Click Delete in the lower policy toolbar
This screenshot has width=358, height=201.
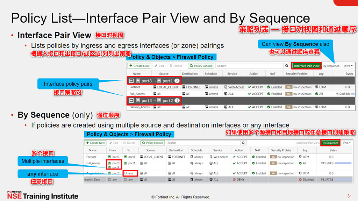pos(129,143)
